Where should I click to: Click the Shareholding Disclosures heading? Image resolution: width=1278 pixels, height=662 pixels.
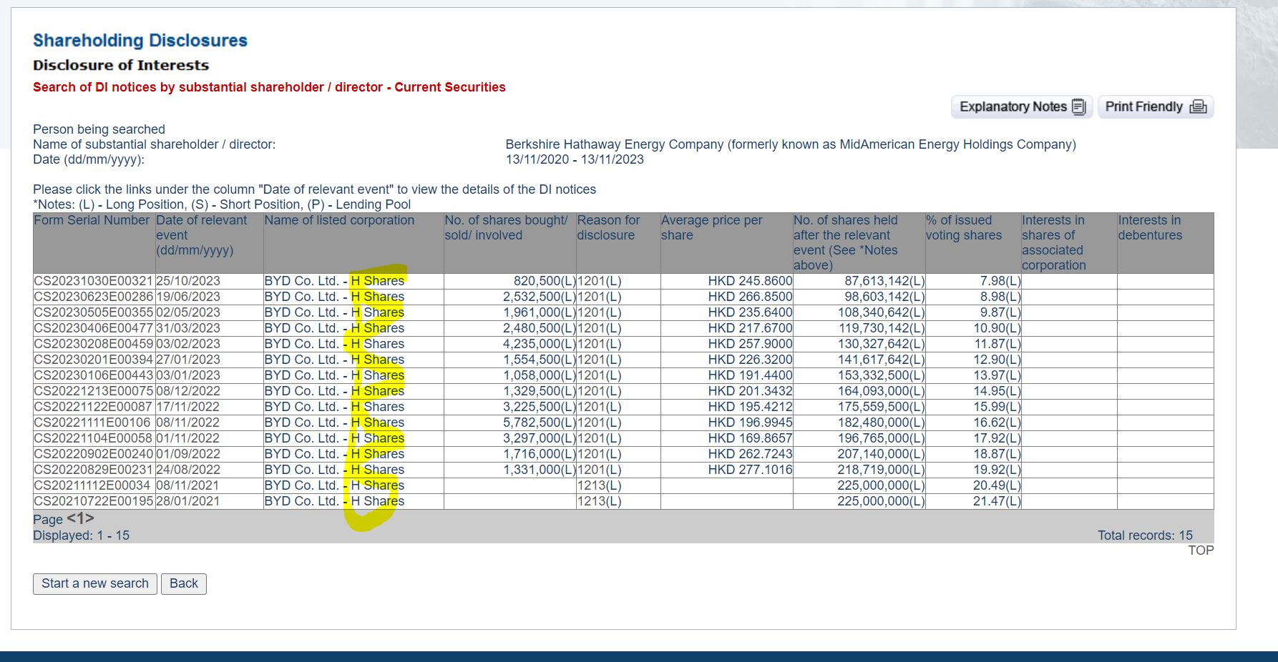tap(140, 41)
